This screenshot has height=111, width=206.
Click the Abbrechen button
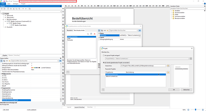point(186,90)
